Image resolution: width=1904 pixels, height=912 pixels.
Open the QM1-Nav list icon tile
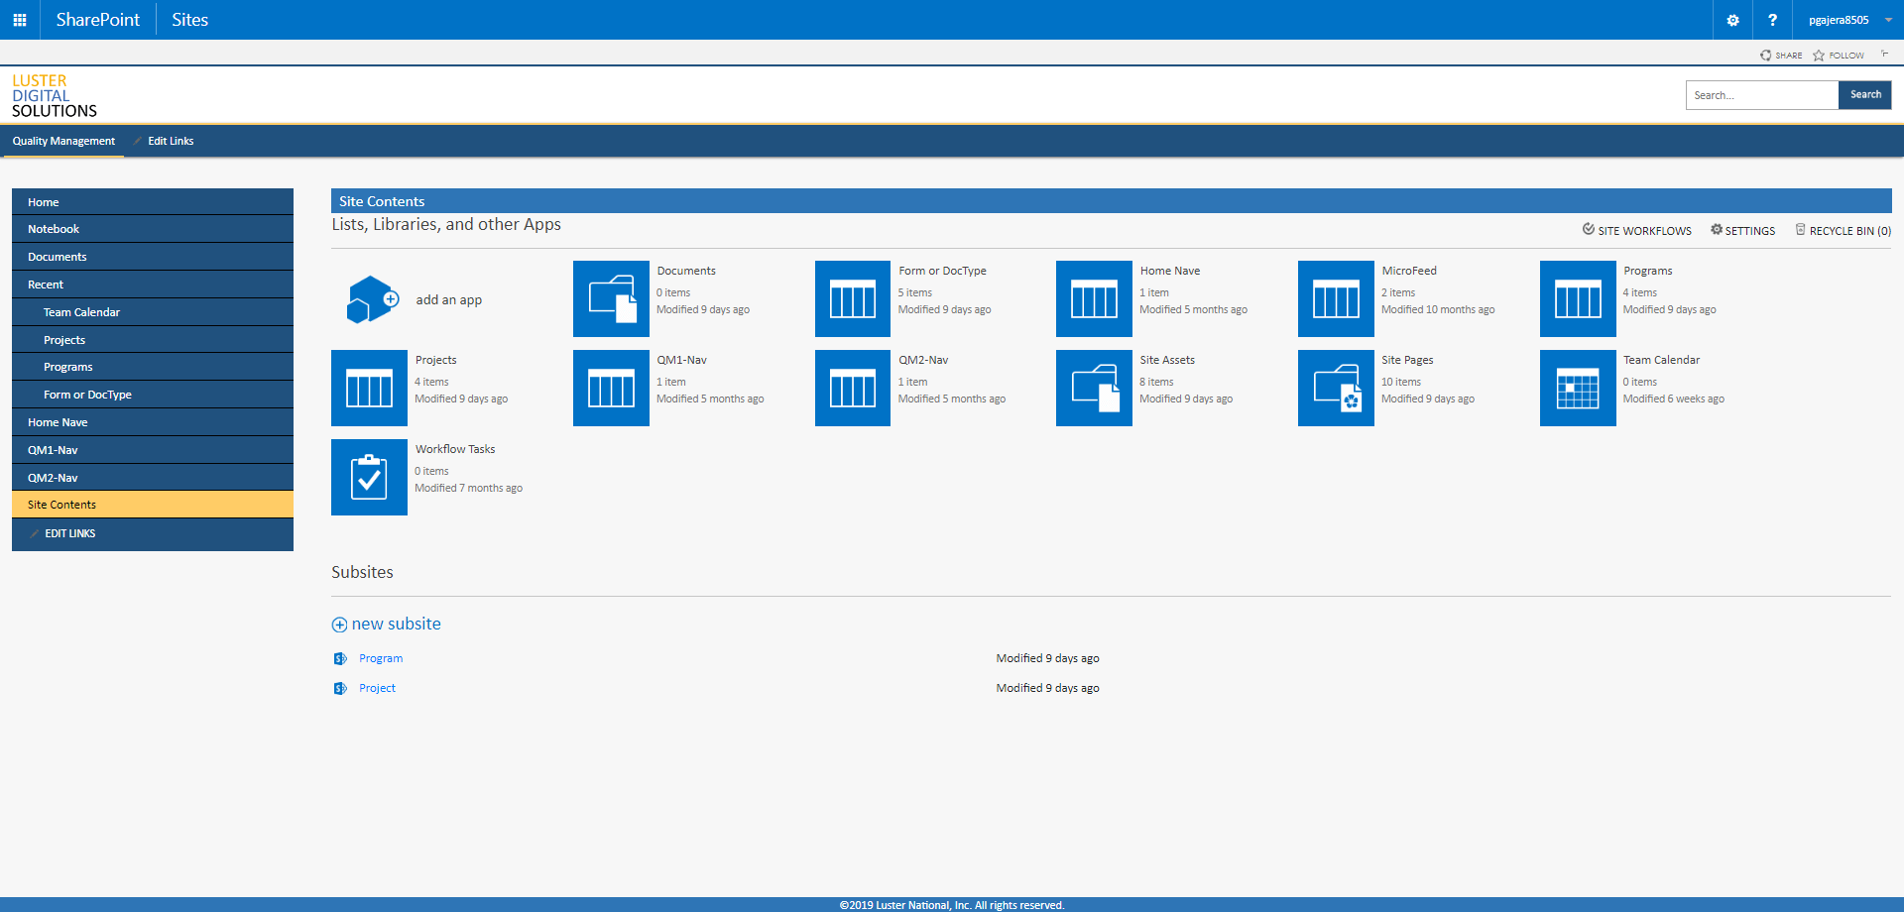pos(611,389)
